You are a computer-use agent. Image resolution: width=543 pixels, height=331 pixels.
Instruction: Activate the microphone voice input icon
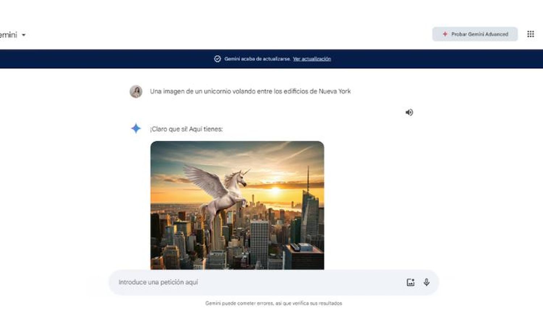pos(426,282)
